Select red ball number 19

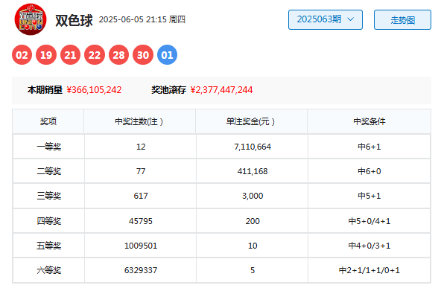[46, 55]
